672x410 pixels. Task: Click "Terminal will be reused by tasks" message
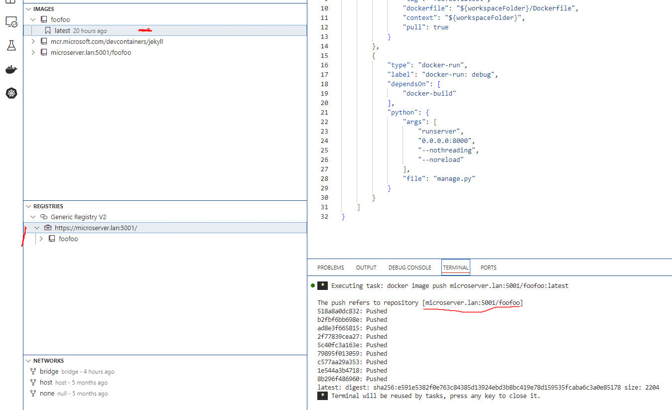click(x=435, y=396)
